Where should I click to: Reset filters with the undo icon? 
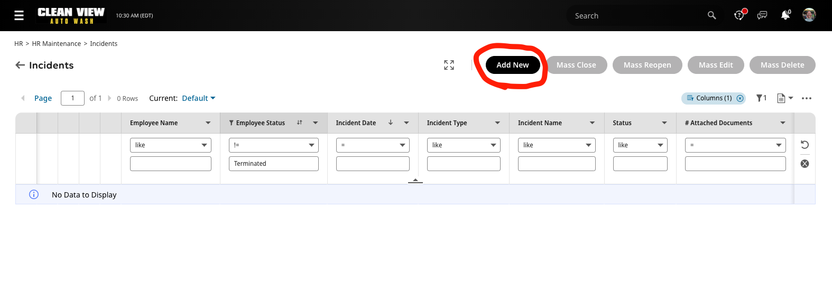805,145
